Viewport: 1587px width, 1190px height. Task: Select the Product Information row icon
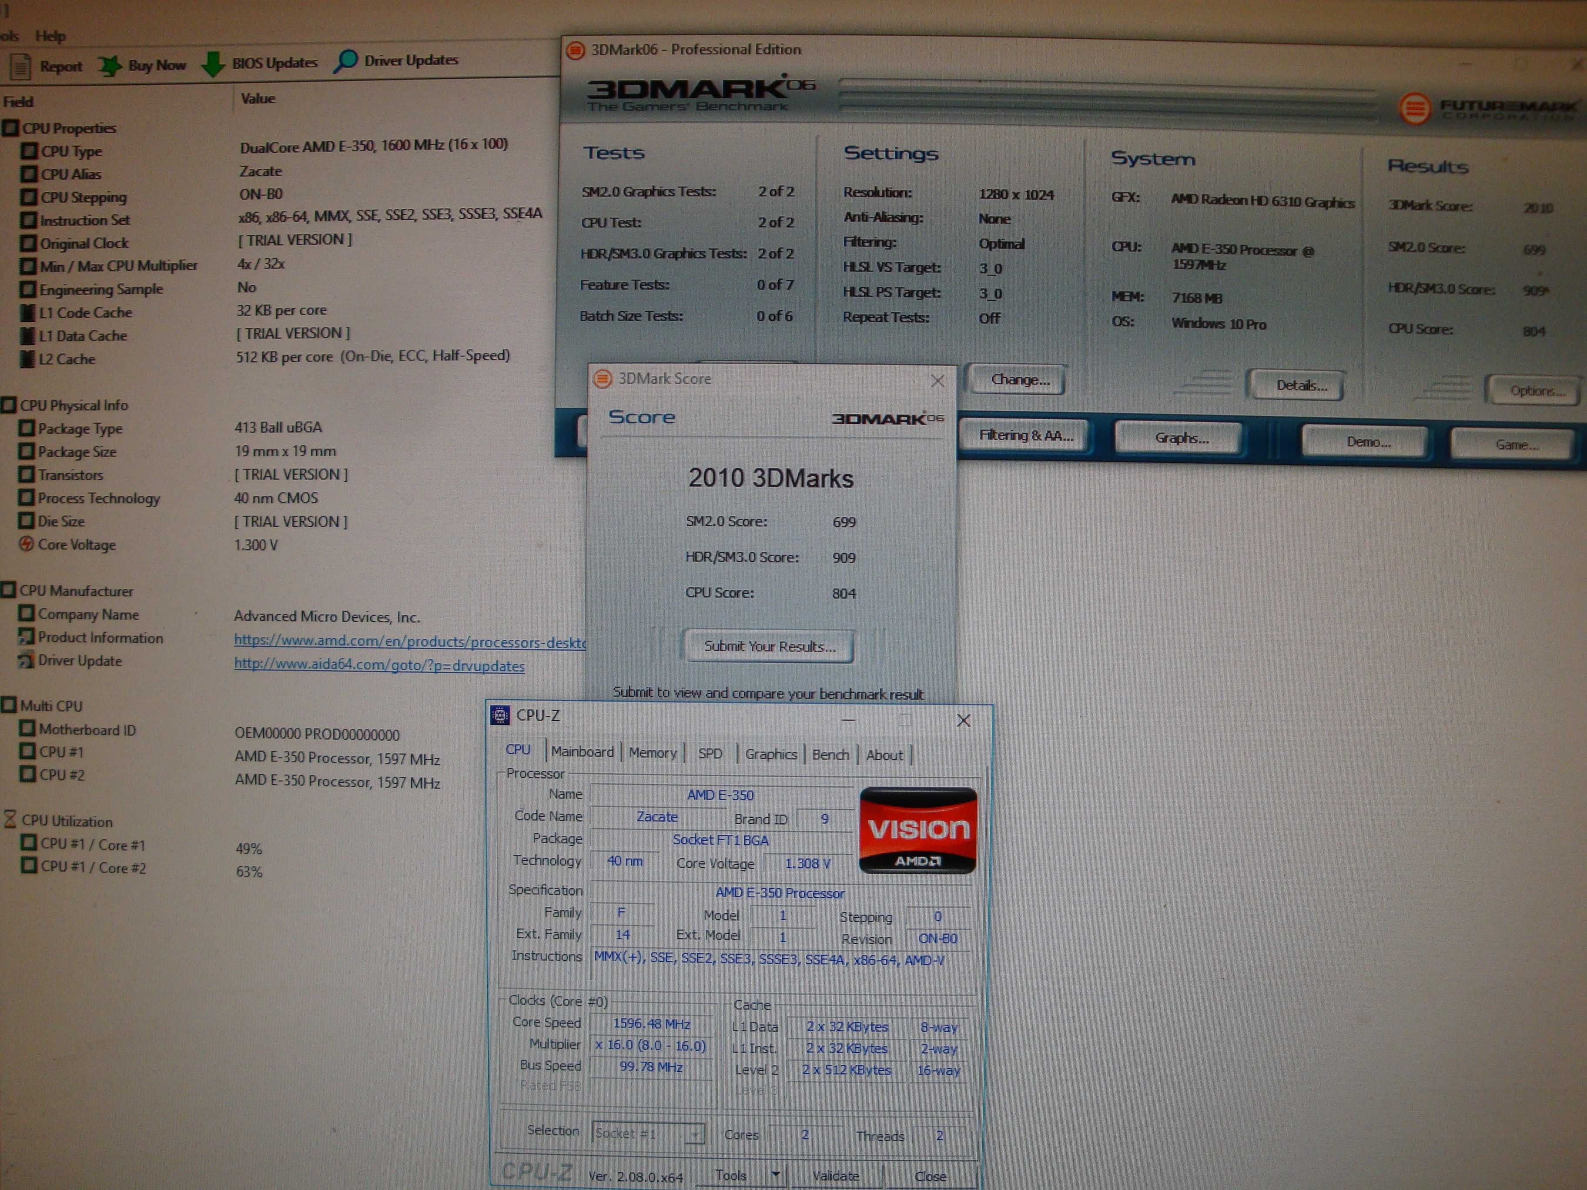(26, 636)
